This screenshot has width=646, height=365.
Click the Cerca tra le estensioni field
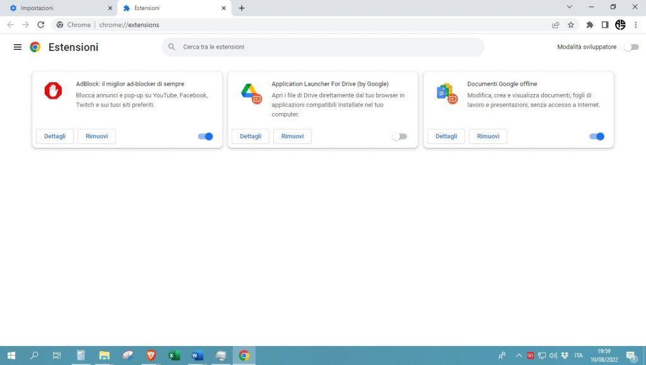(x=322, y=47)
